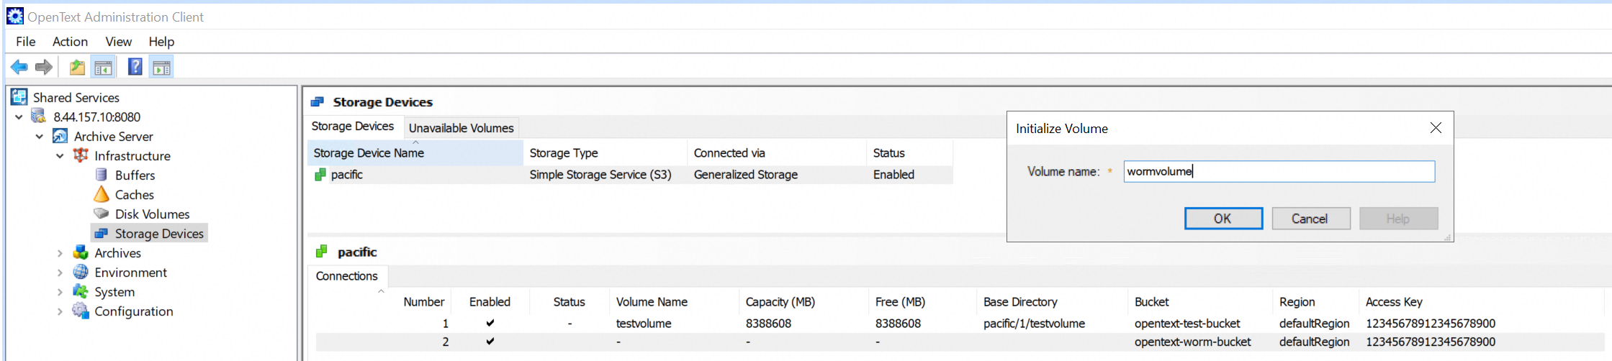1612x361 pixels.
Task: Switch to the Unavailable Volumes tab
Action: click(x=461, y=128)
